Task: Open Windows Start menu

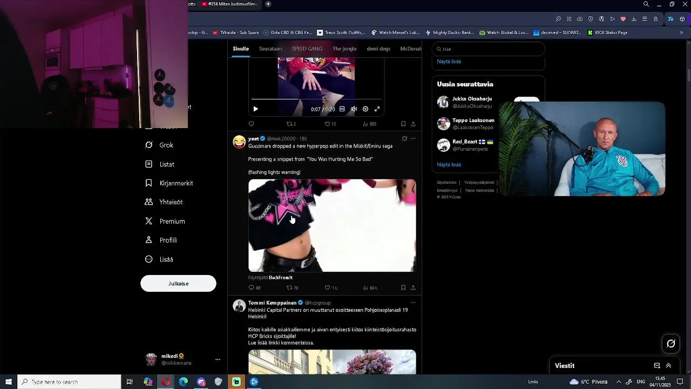Action: tap(9, 381)
